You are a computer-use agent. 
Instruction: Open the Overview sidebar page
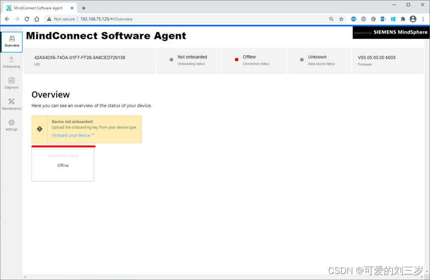coord(11,42)
